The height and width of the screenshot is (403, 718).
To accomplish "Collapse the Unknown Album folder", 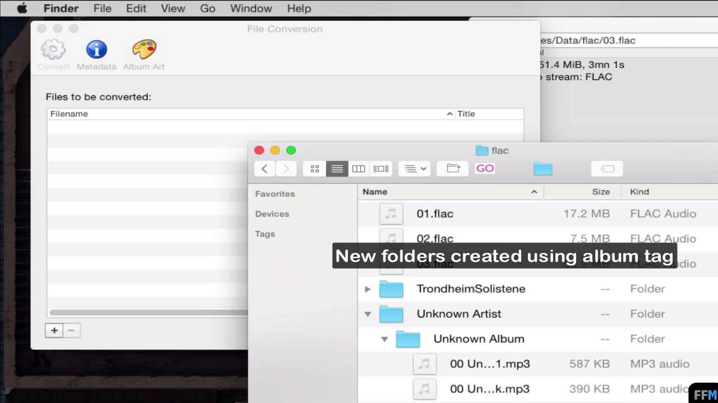I will (x=384, y=339).
